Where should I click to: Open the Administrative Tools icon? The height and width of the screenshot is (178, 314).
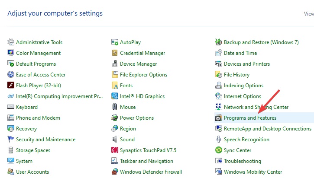coord(11,42)
